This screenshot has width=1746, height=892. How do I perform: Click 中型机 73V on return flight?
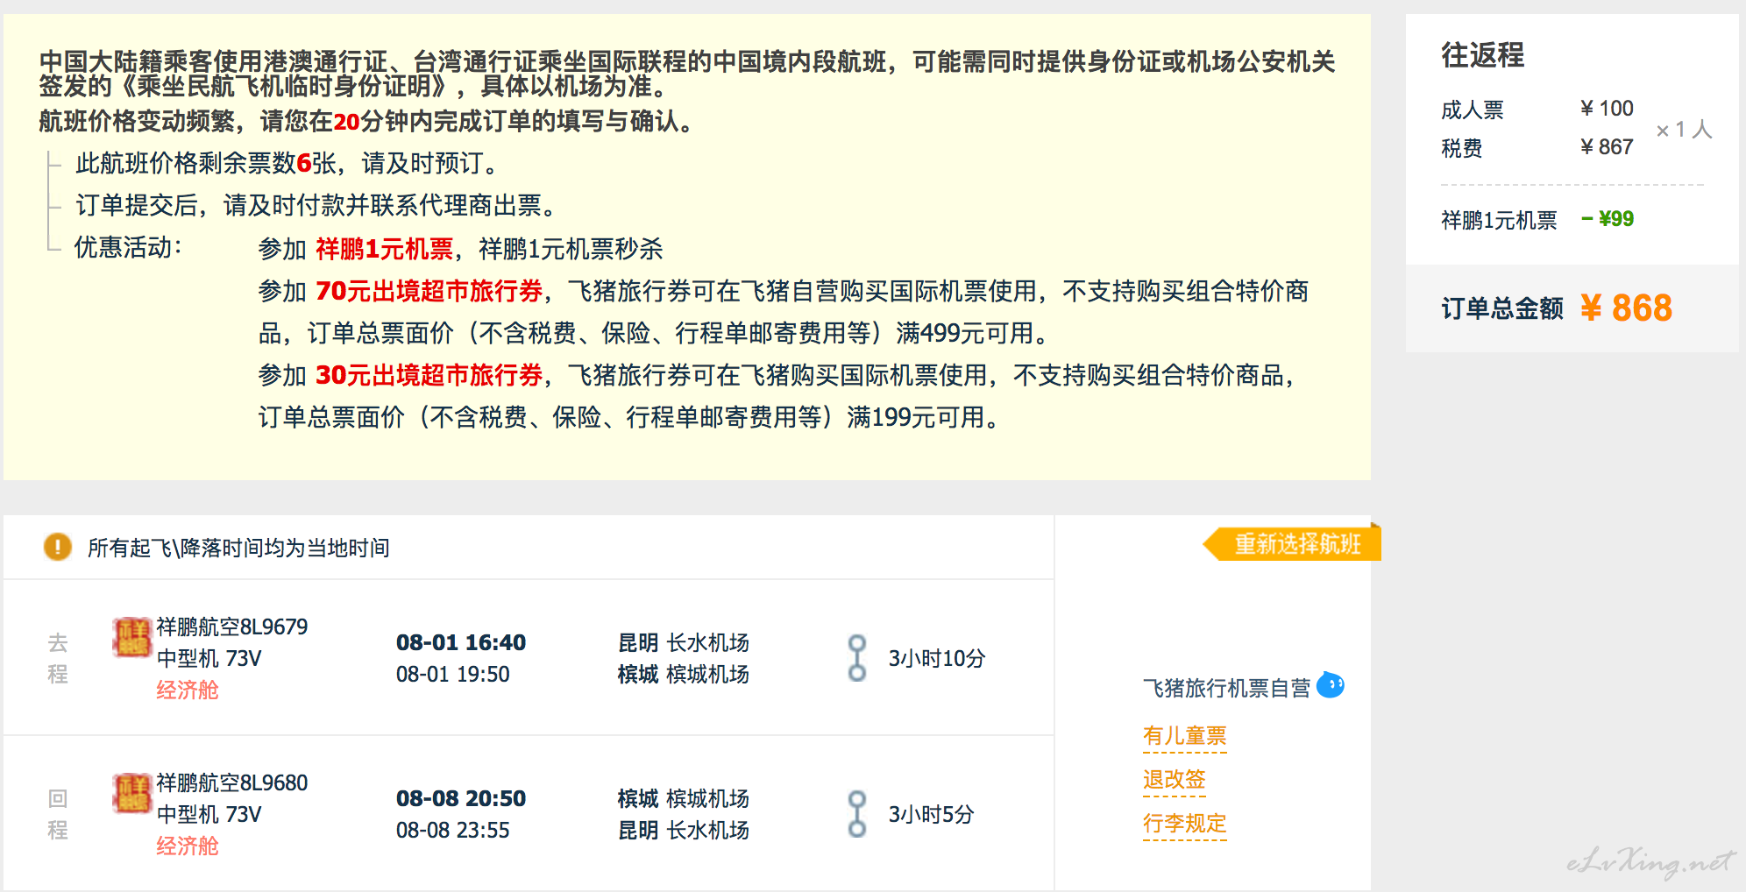[x=209, y=814]
